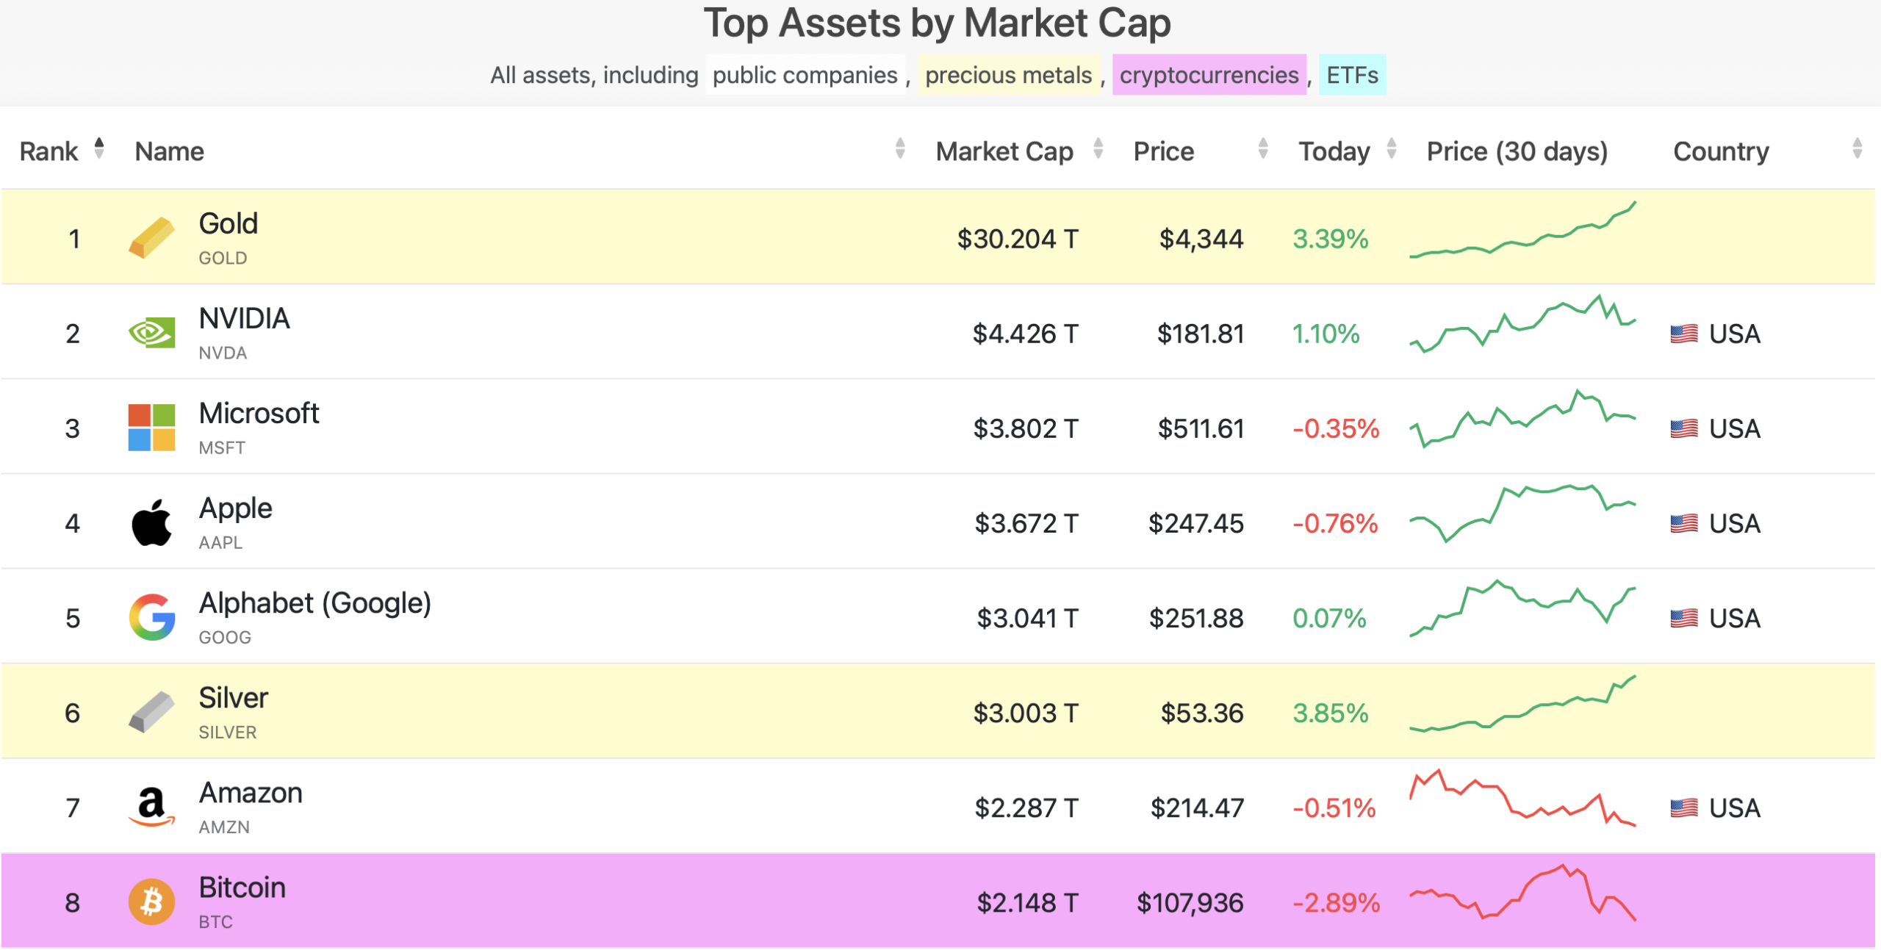Click the Apple logo icon
The image size is (1881, 950).
pos(151,522)
